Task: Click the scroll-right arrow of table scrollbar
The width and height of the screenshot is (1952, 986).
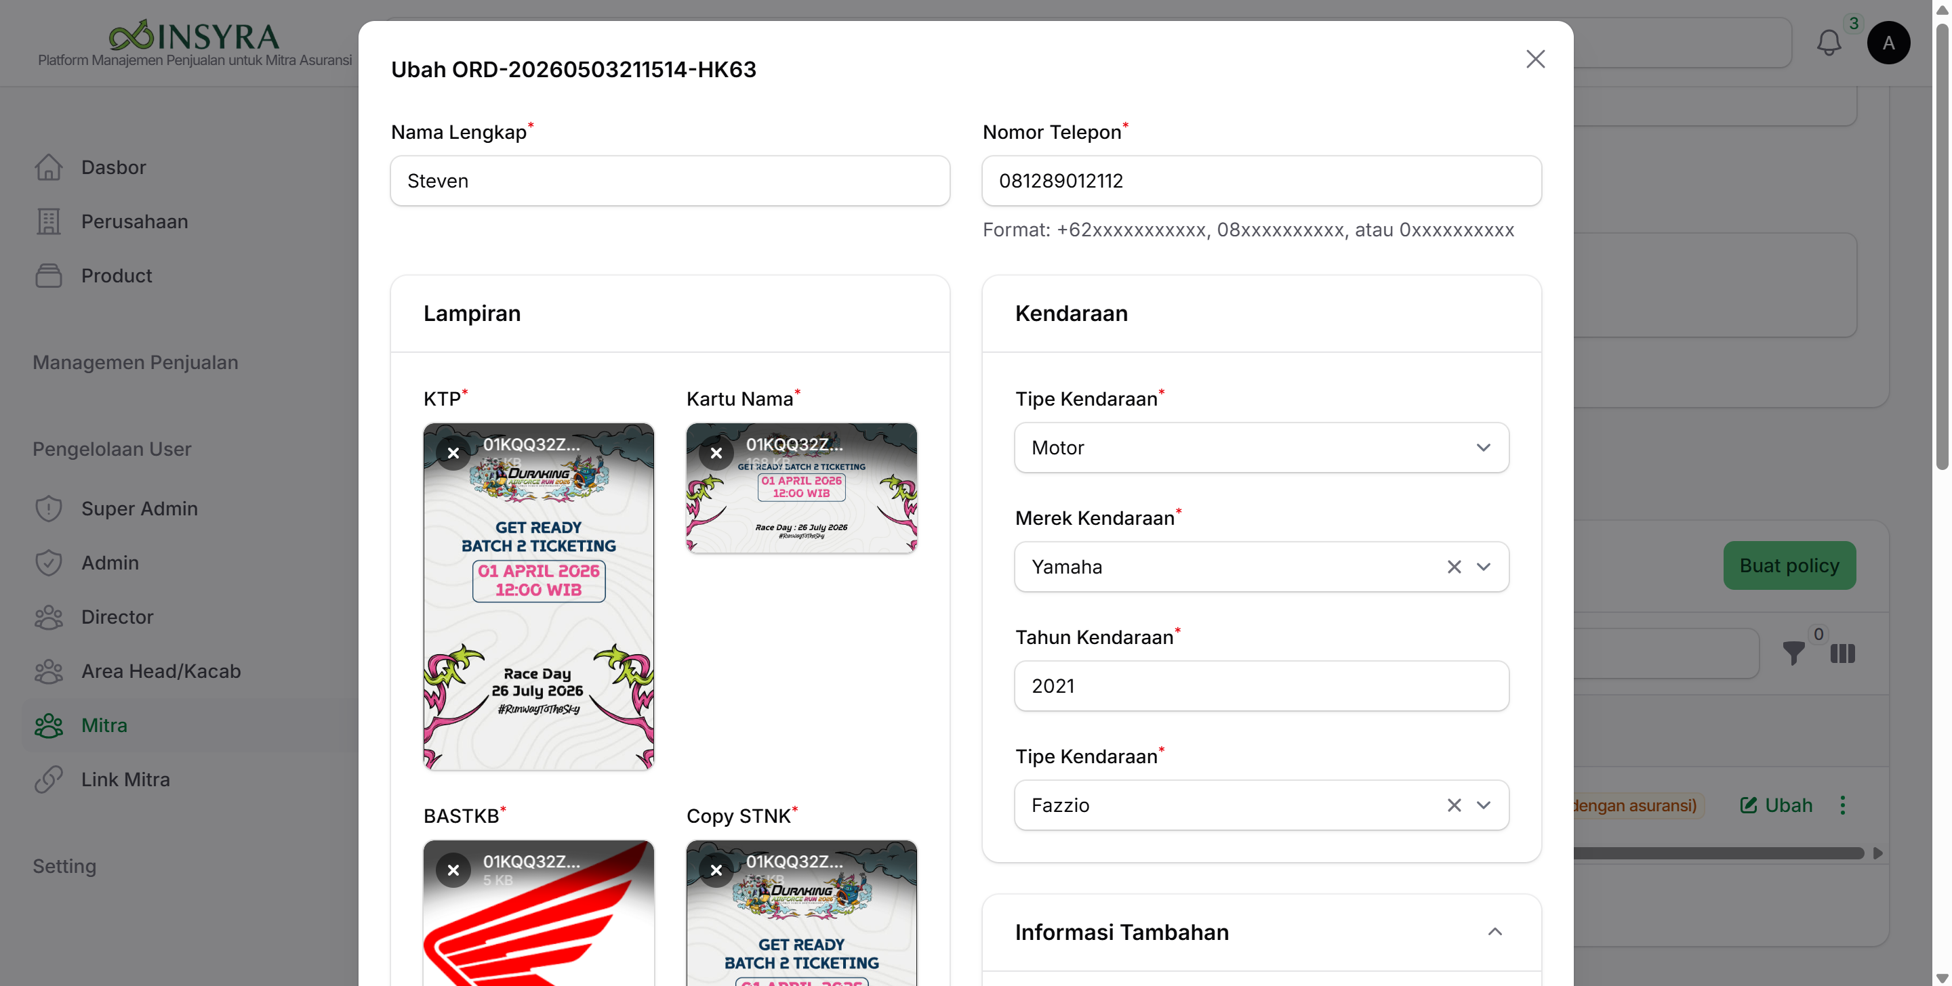Action: coord(1877,853)
